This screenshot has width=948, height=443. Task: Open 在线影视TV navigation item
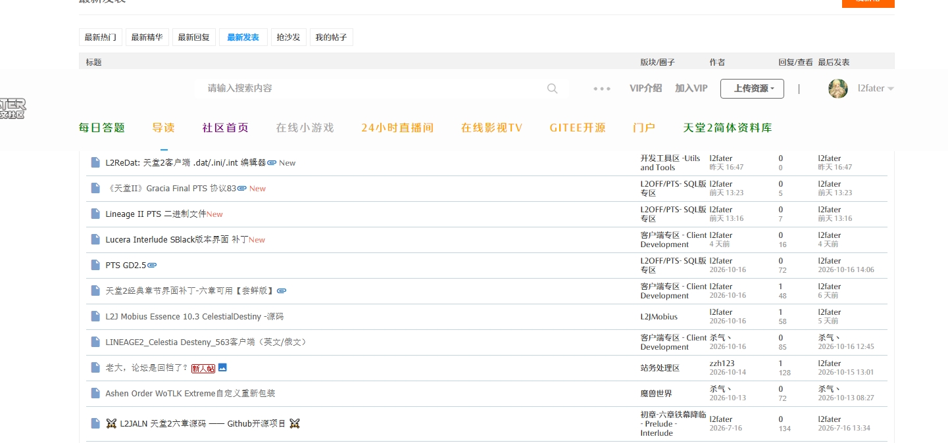[x=491, y=128]
